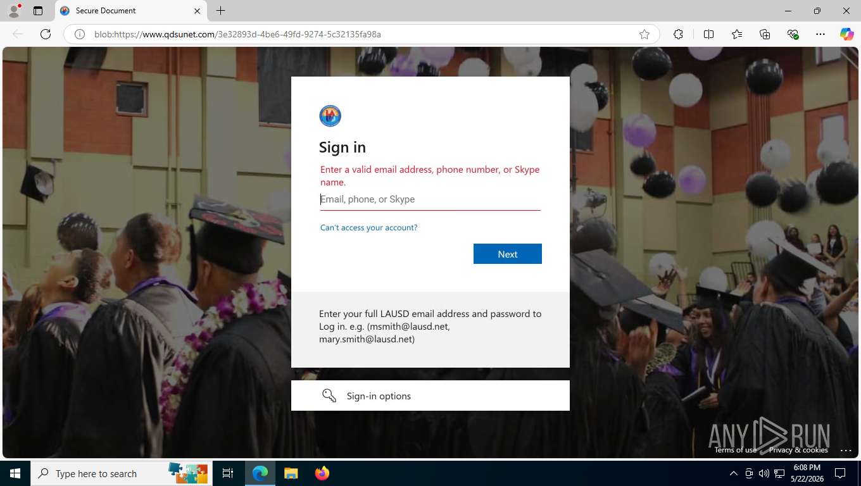
Task: Click the red invalid email error message
Action: [x=430, y=176]
